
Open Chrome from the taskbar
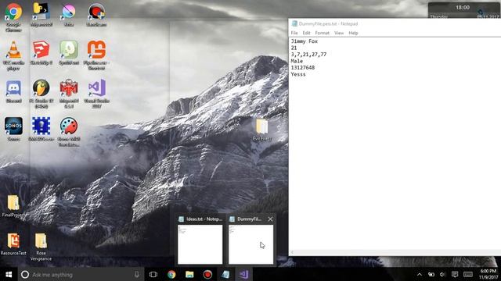click(171, 274)
